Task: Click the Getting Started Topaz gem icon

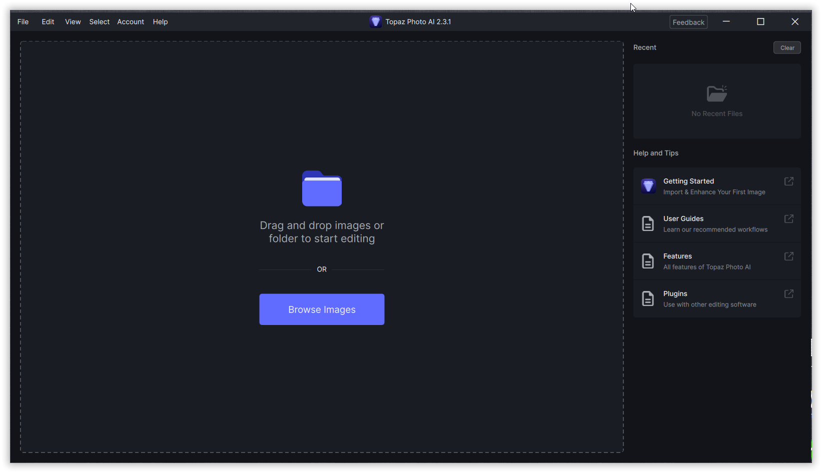Action: [648, 186]
